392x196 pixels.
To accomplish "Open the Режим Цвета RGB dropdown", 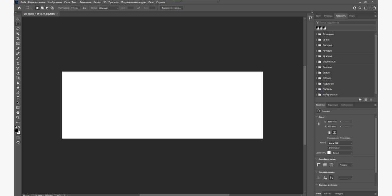I will (x=340, y=143).
